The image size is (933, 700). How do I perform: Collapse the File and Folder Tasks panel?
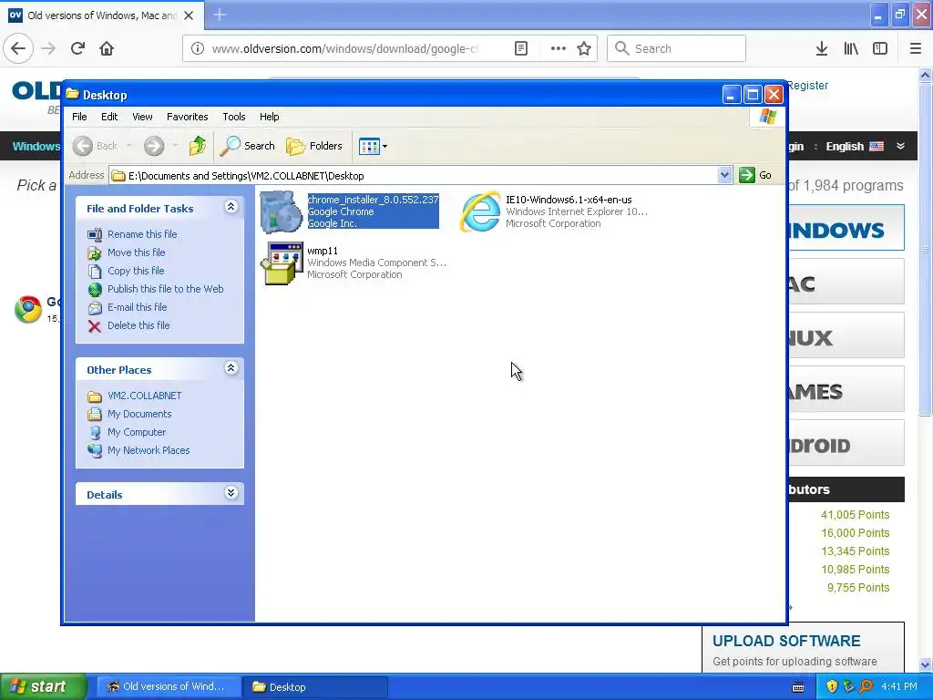(x=231, y=207)
